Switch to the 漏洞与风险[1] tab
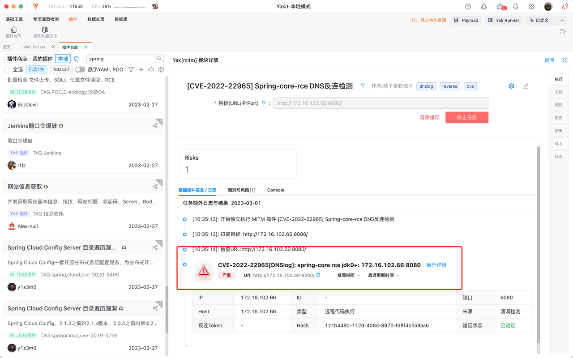 [x=241, y=190]
